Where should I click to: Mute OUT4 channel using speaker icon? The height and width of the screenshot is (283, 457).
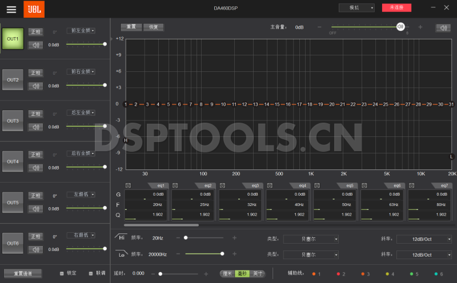36,168
